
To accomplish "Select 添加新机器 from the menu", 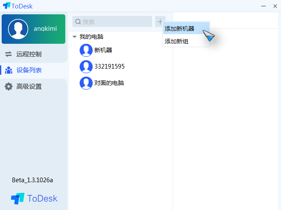I will 186,28.
